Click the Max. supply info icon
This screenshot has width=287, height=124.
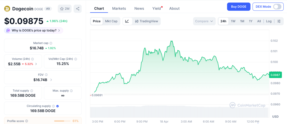coord(71,91)
